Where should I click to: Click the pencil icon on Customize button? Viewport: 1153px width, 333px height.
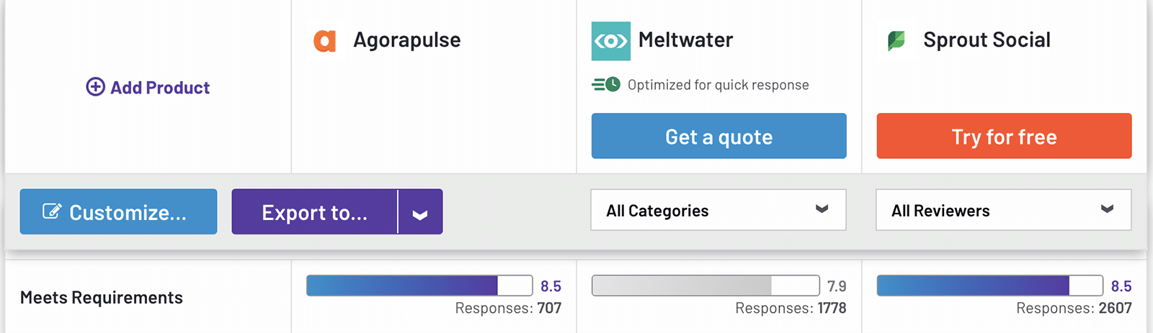(x=52, y=211)
